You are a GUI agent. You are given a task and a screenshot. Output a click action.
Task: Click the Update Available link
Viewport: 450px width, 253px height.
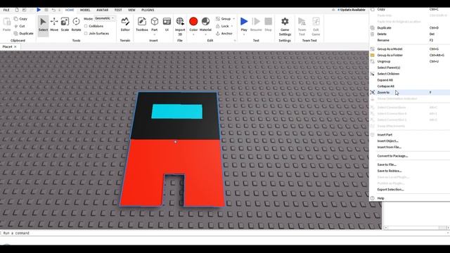pyautogui.click(x=353, y=10)
